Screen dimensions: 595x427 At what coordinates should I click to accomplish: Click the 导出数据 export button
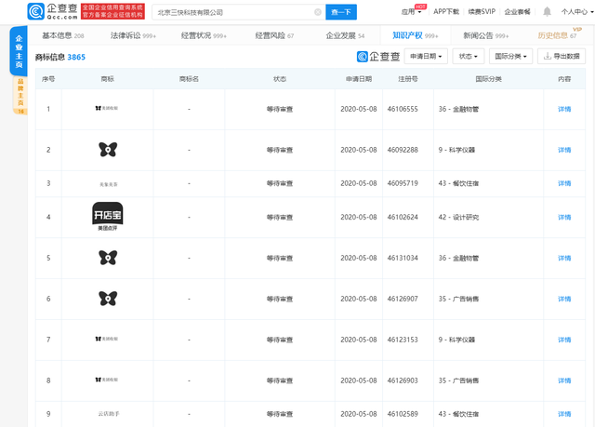point(562,56)
